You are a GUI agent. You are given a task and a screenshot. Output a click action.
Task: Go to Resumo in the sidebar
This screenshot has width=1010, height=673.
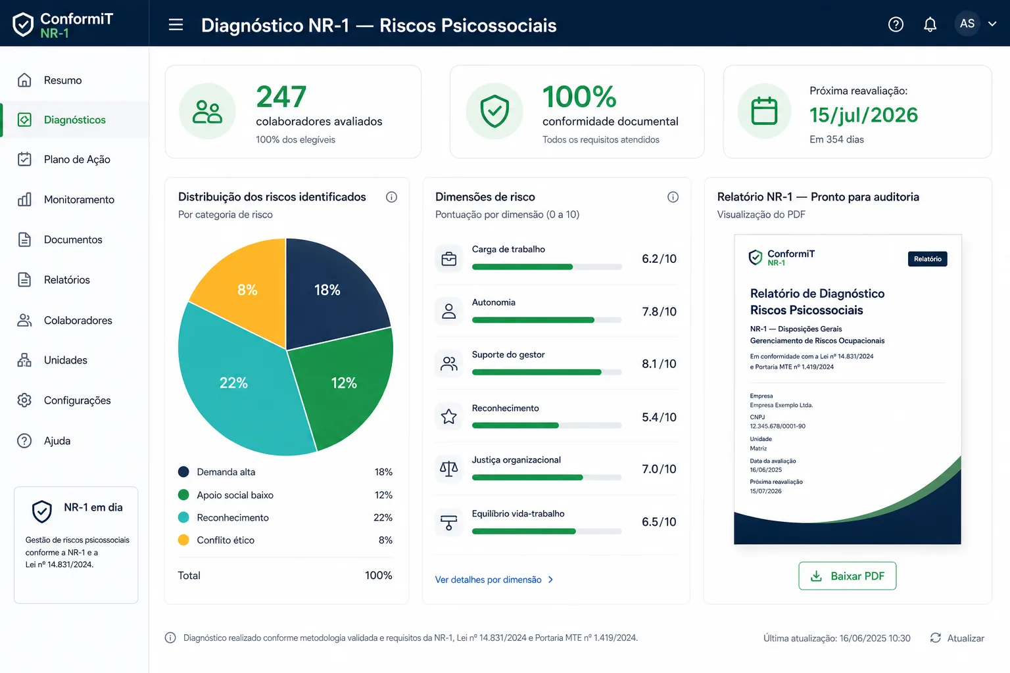click(x=74, y=80)
